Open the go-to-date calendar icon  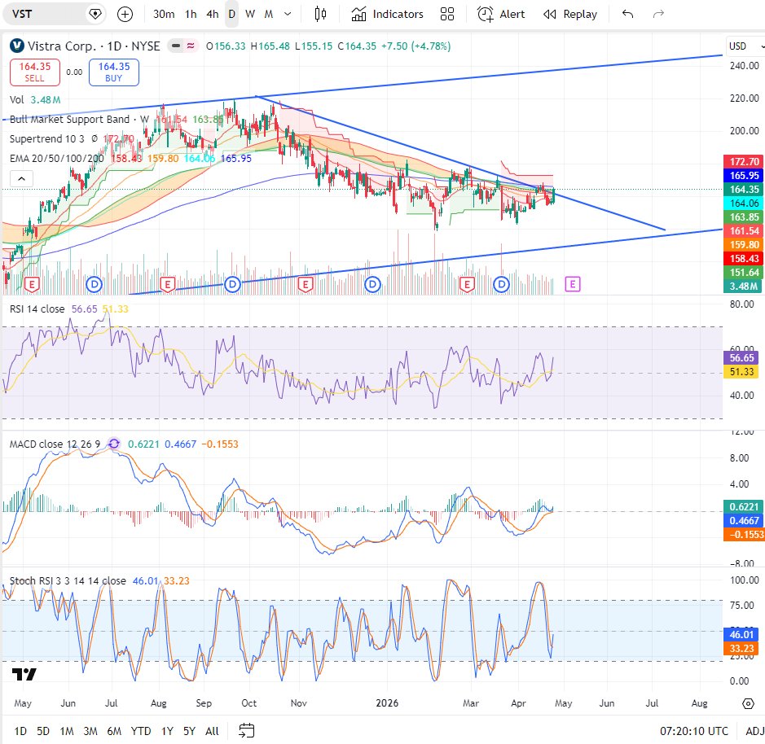coord(246,730)
